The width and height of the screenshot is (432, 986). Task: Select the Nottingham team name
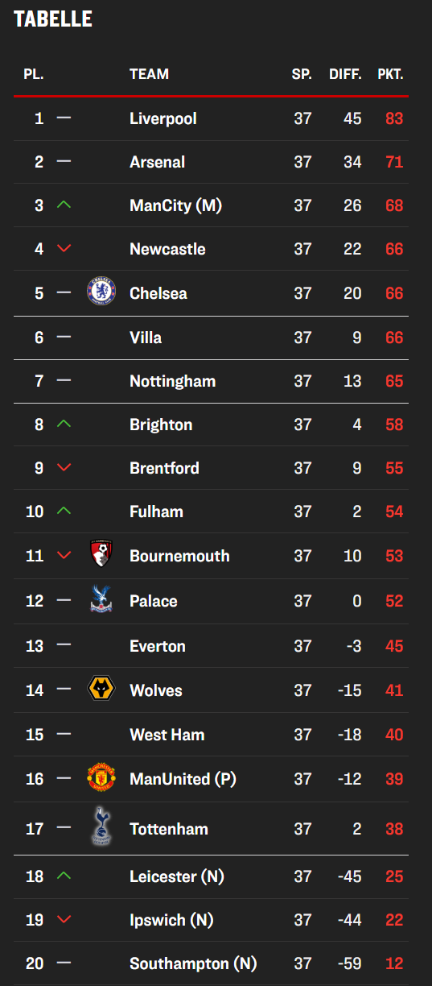pyautogui.click(x=172, y=381)
